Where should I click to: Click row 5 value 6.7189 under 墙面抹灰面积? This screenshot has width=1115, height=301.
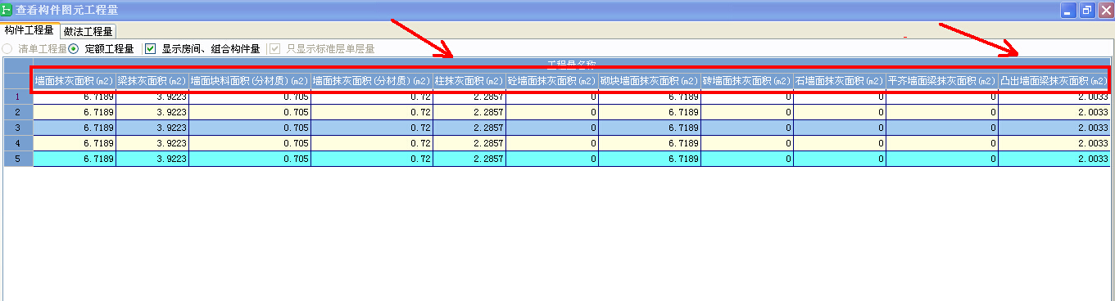pos(75,159)
